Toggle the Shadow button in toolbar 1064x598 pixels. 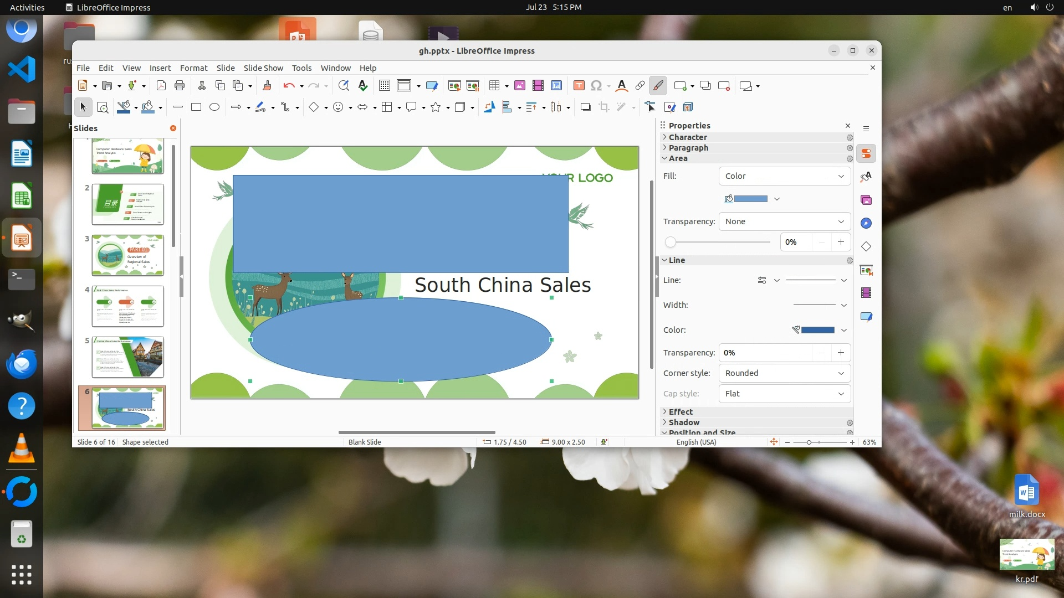585,107
